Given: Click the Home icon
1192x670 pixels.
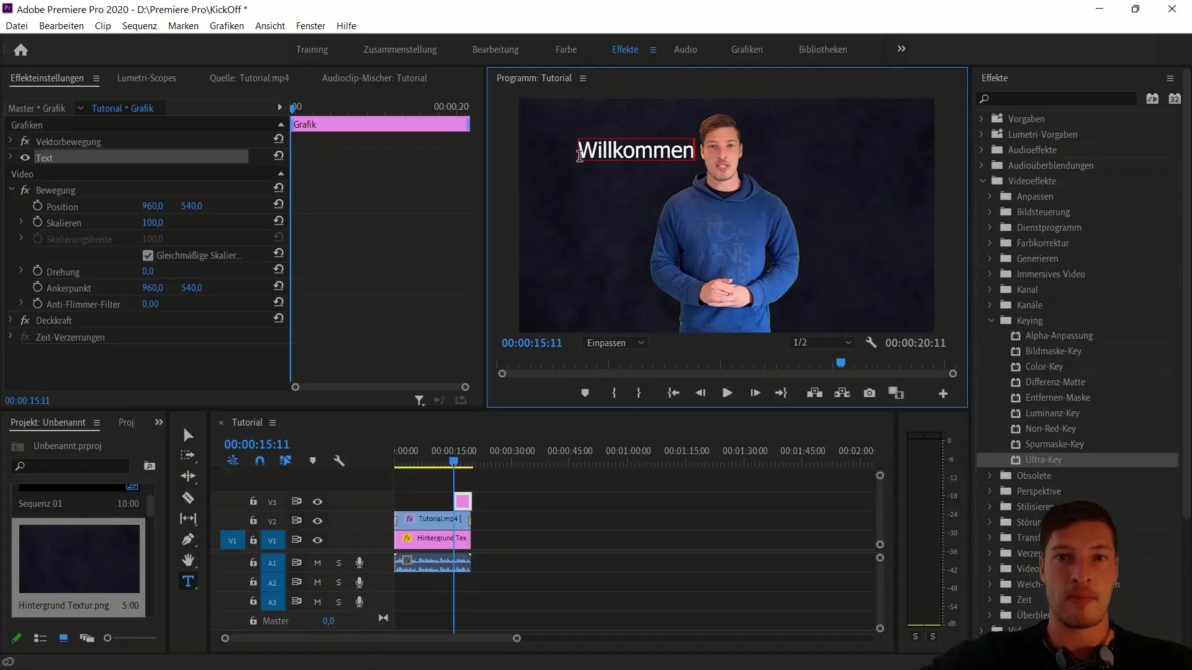Looking at the screenshot, I should point(20,50).
